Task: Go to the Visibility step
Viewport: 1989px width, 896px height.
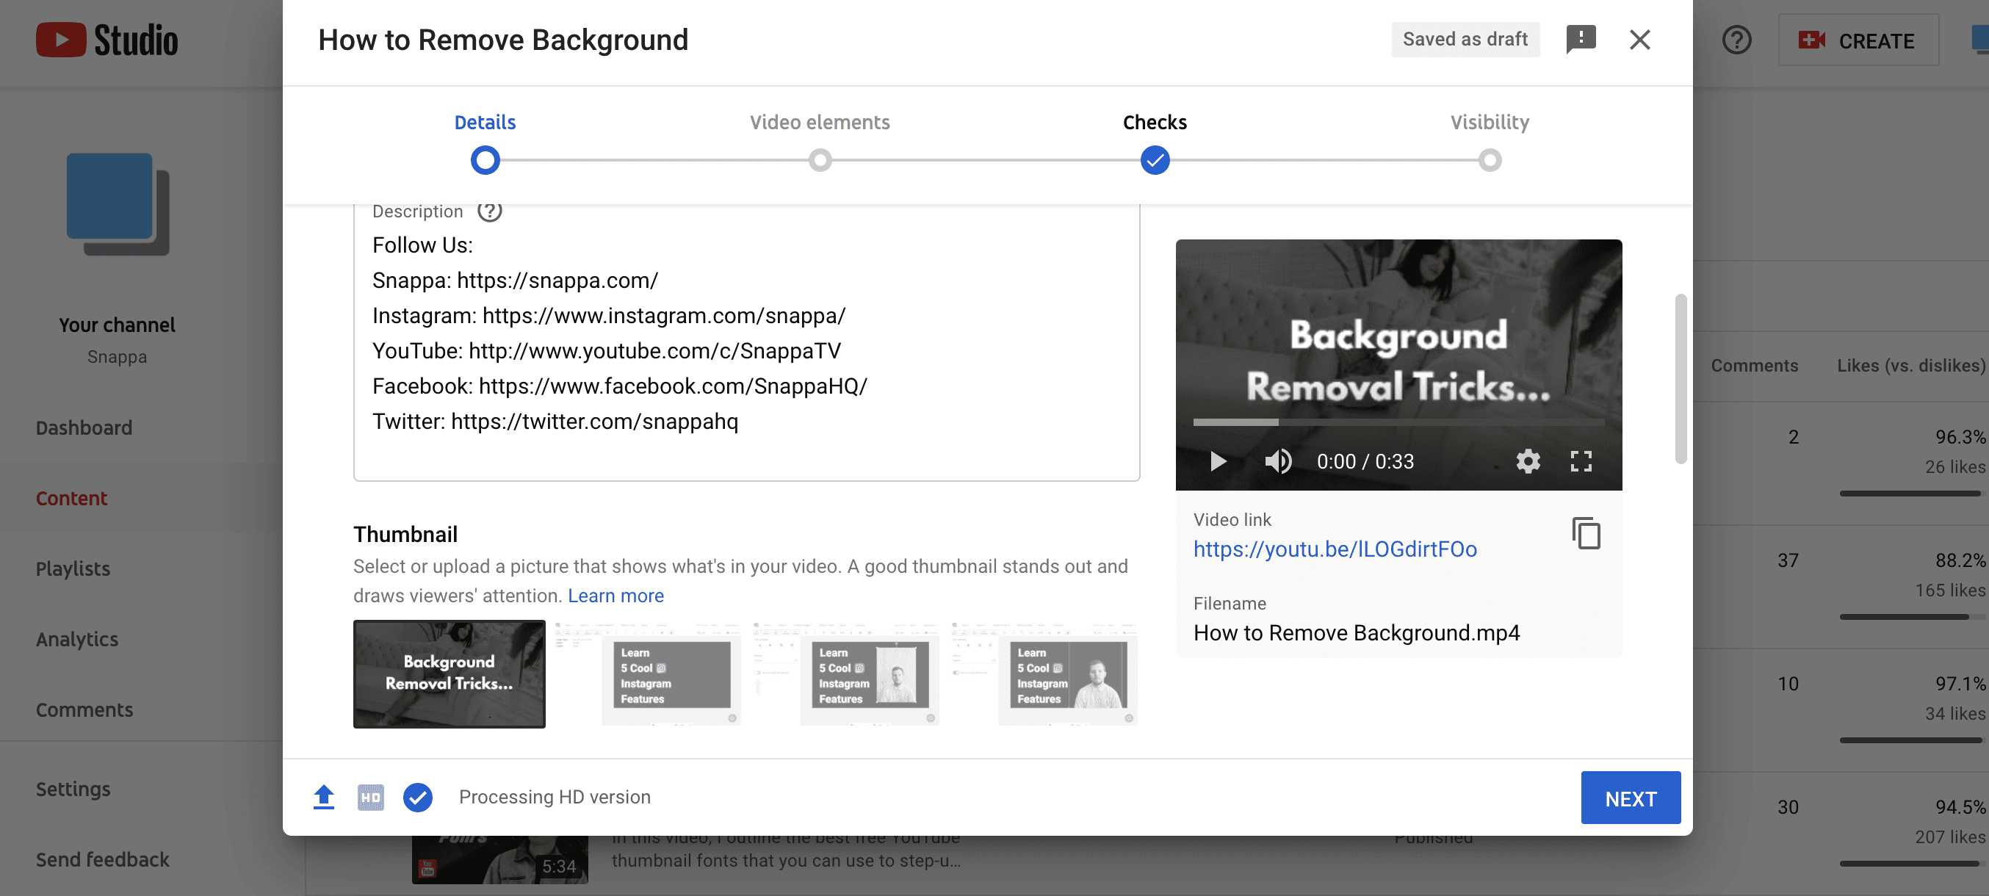Action: pyautogui.click(x=1490, y=122)
